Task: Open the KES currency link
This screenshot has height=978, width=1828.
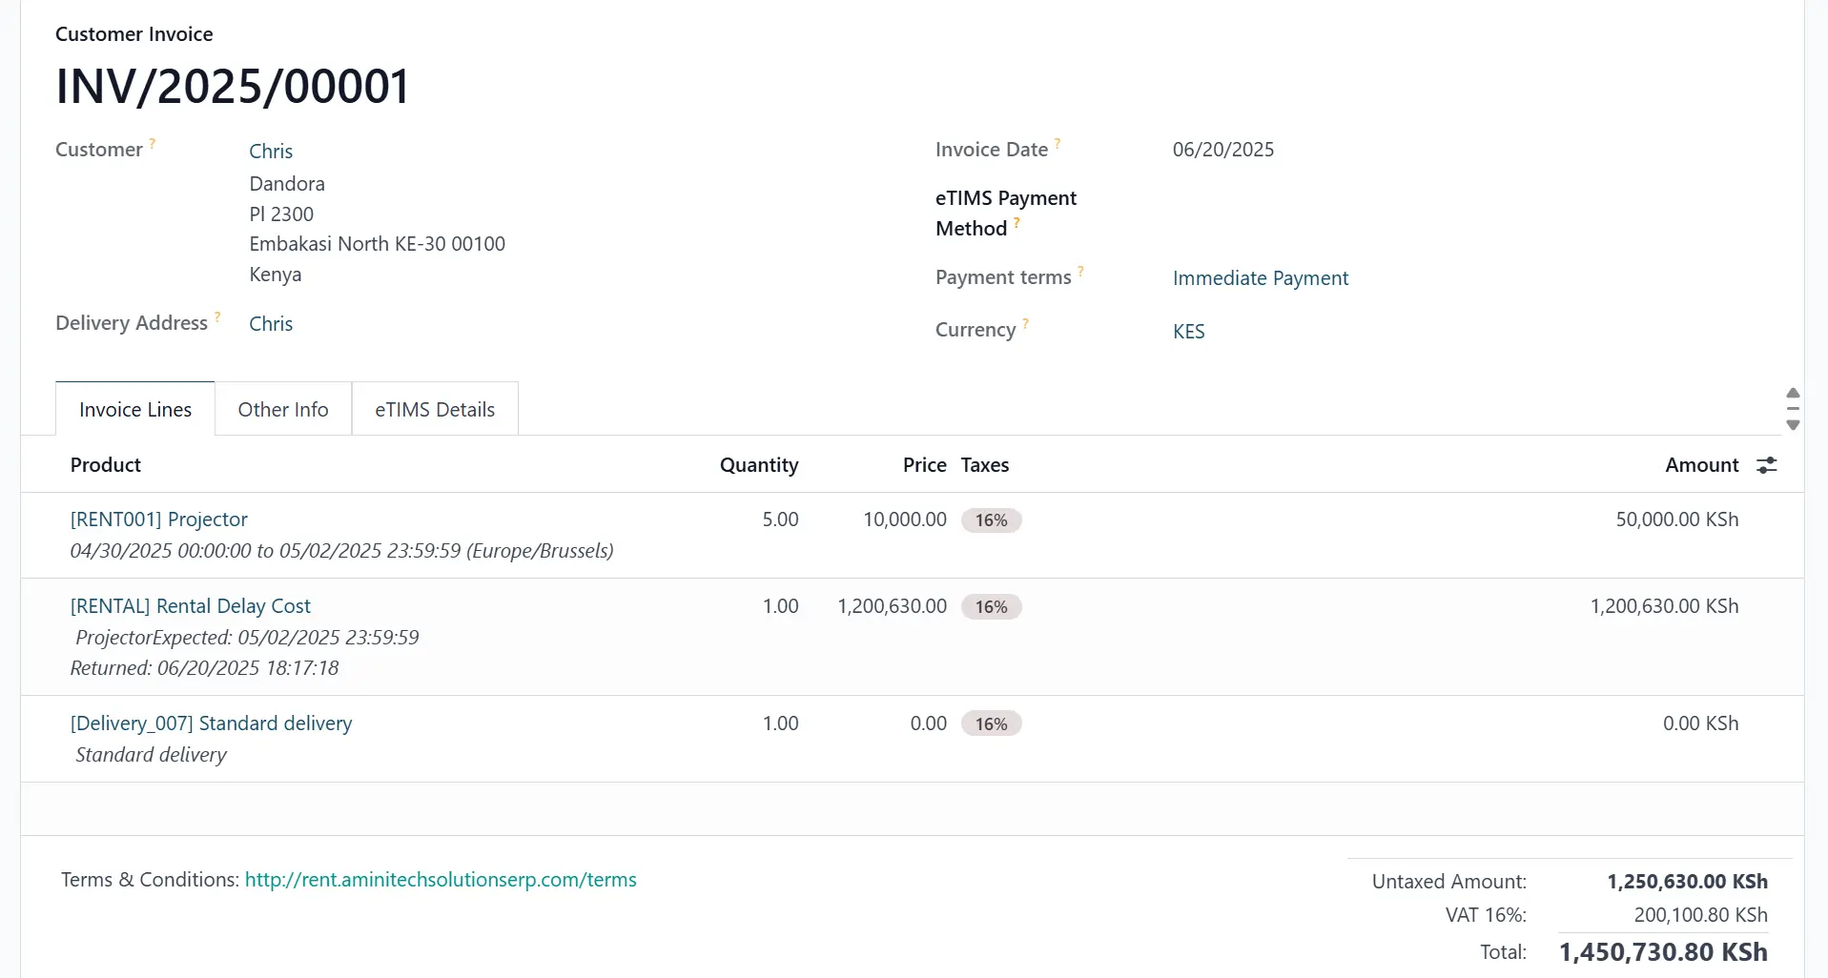Action: 1188,332
